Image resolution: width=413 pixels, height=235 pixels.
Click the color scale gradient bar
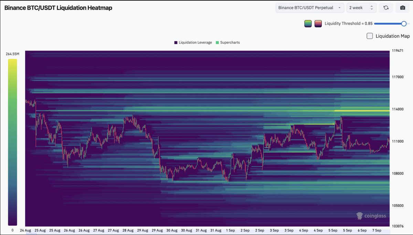tap(12, 142)
